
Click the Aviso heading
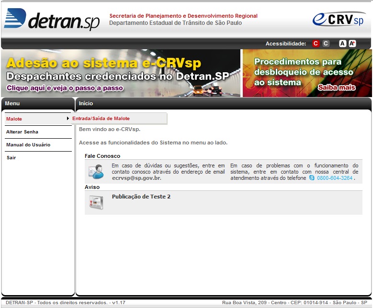point(92,187)
